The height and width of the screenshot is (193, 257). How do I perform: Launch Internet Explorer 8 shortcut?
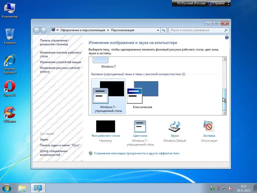click(10, 64)
